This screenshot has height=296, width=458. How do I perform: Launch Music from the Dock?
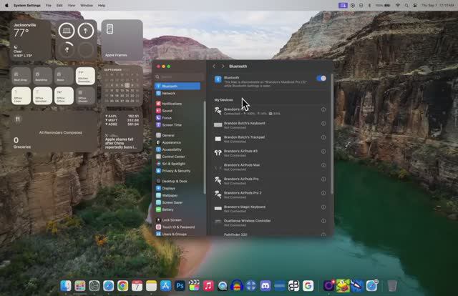pos(208,286)
